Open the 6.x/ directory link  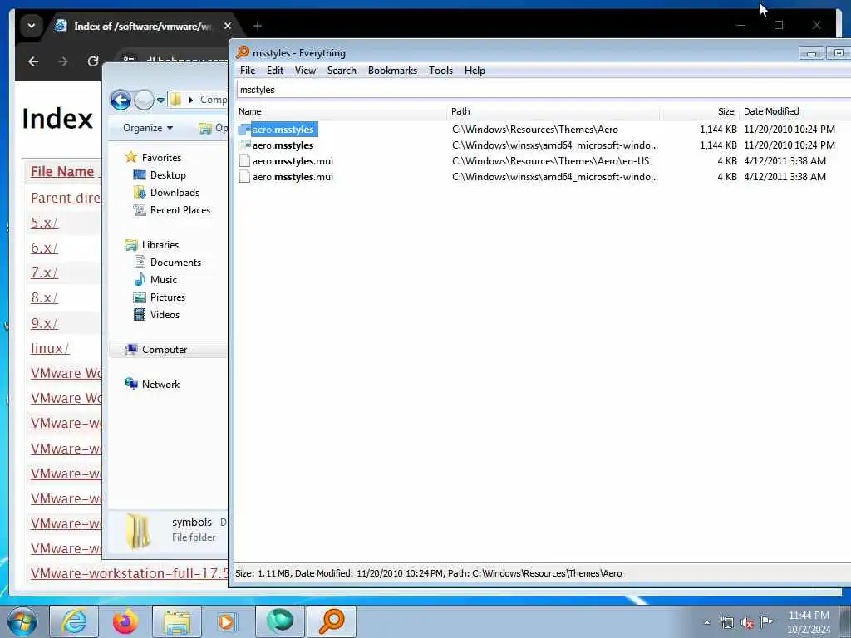coord(44,248)
